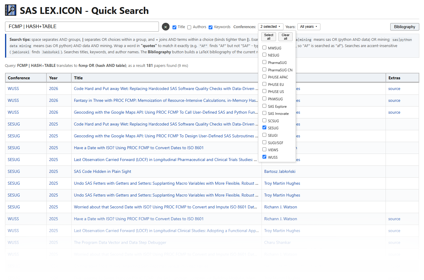Open the 'SAS Code Hidden in Plain Sight' paper

coord(102,171)
